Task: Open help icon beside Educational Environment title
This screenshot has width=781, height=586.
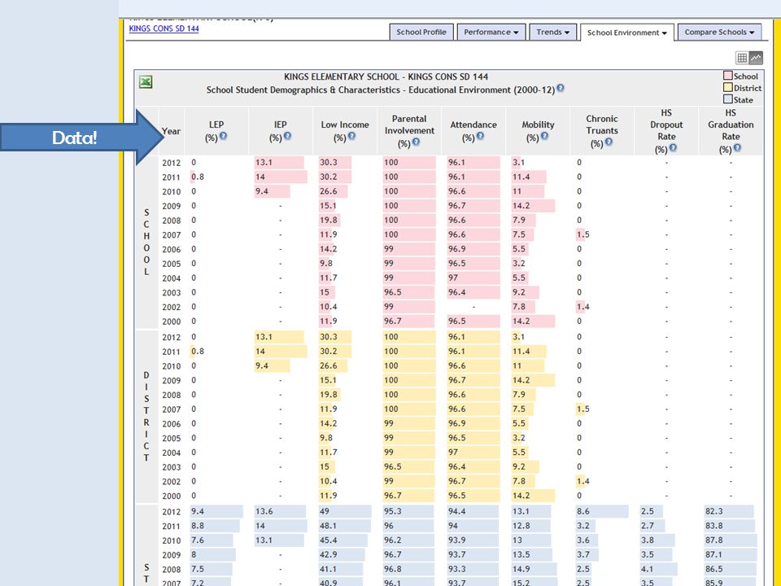Action: click(561, 88)
